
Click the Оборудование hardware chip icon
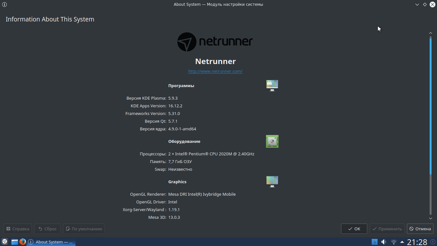[x=272, y=141]
